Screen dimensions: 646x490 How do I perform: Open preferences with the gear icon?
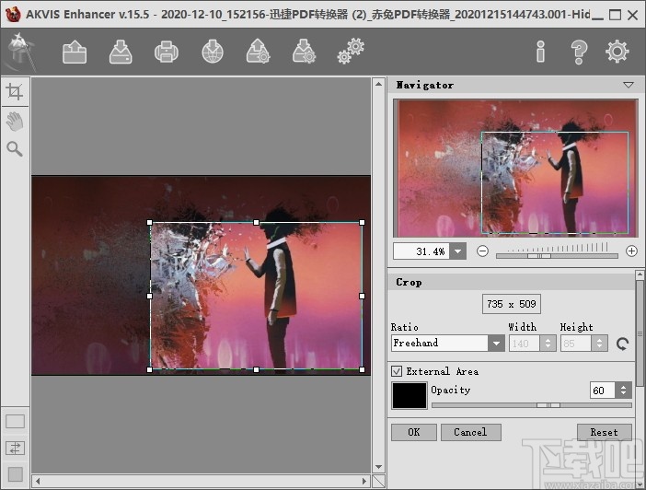tap(617, 52)
